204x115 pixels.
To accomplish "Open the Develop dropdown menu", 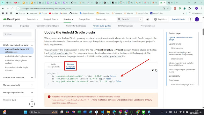I will (68, 19).
